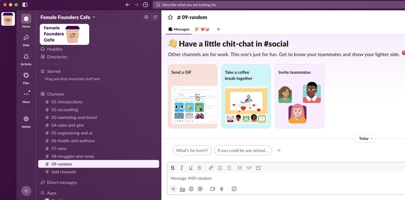Use the "If you could be any animal..." prompt
Screen dimensions: 405x200
pyautogui.click(x=243, y=150)
